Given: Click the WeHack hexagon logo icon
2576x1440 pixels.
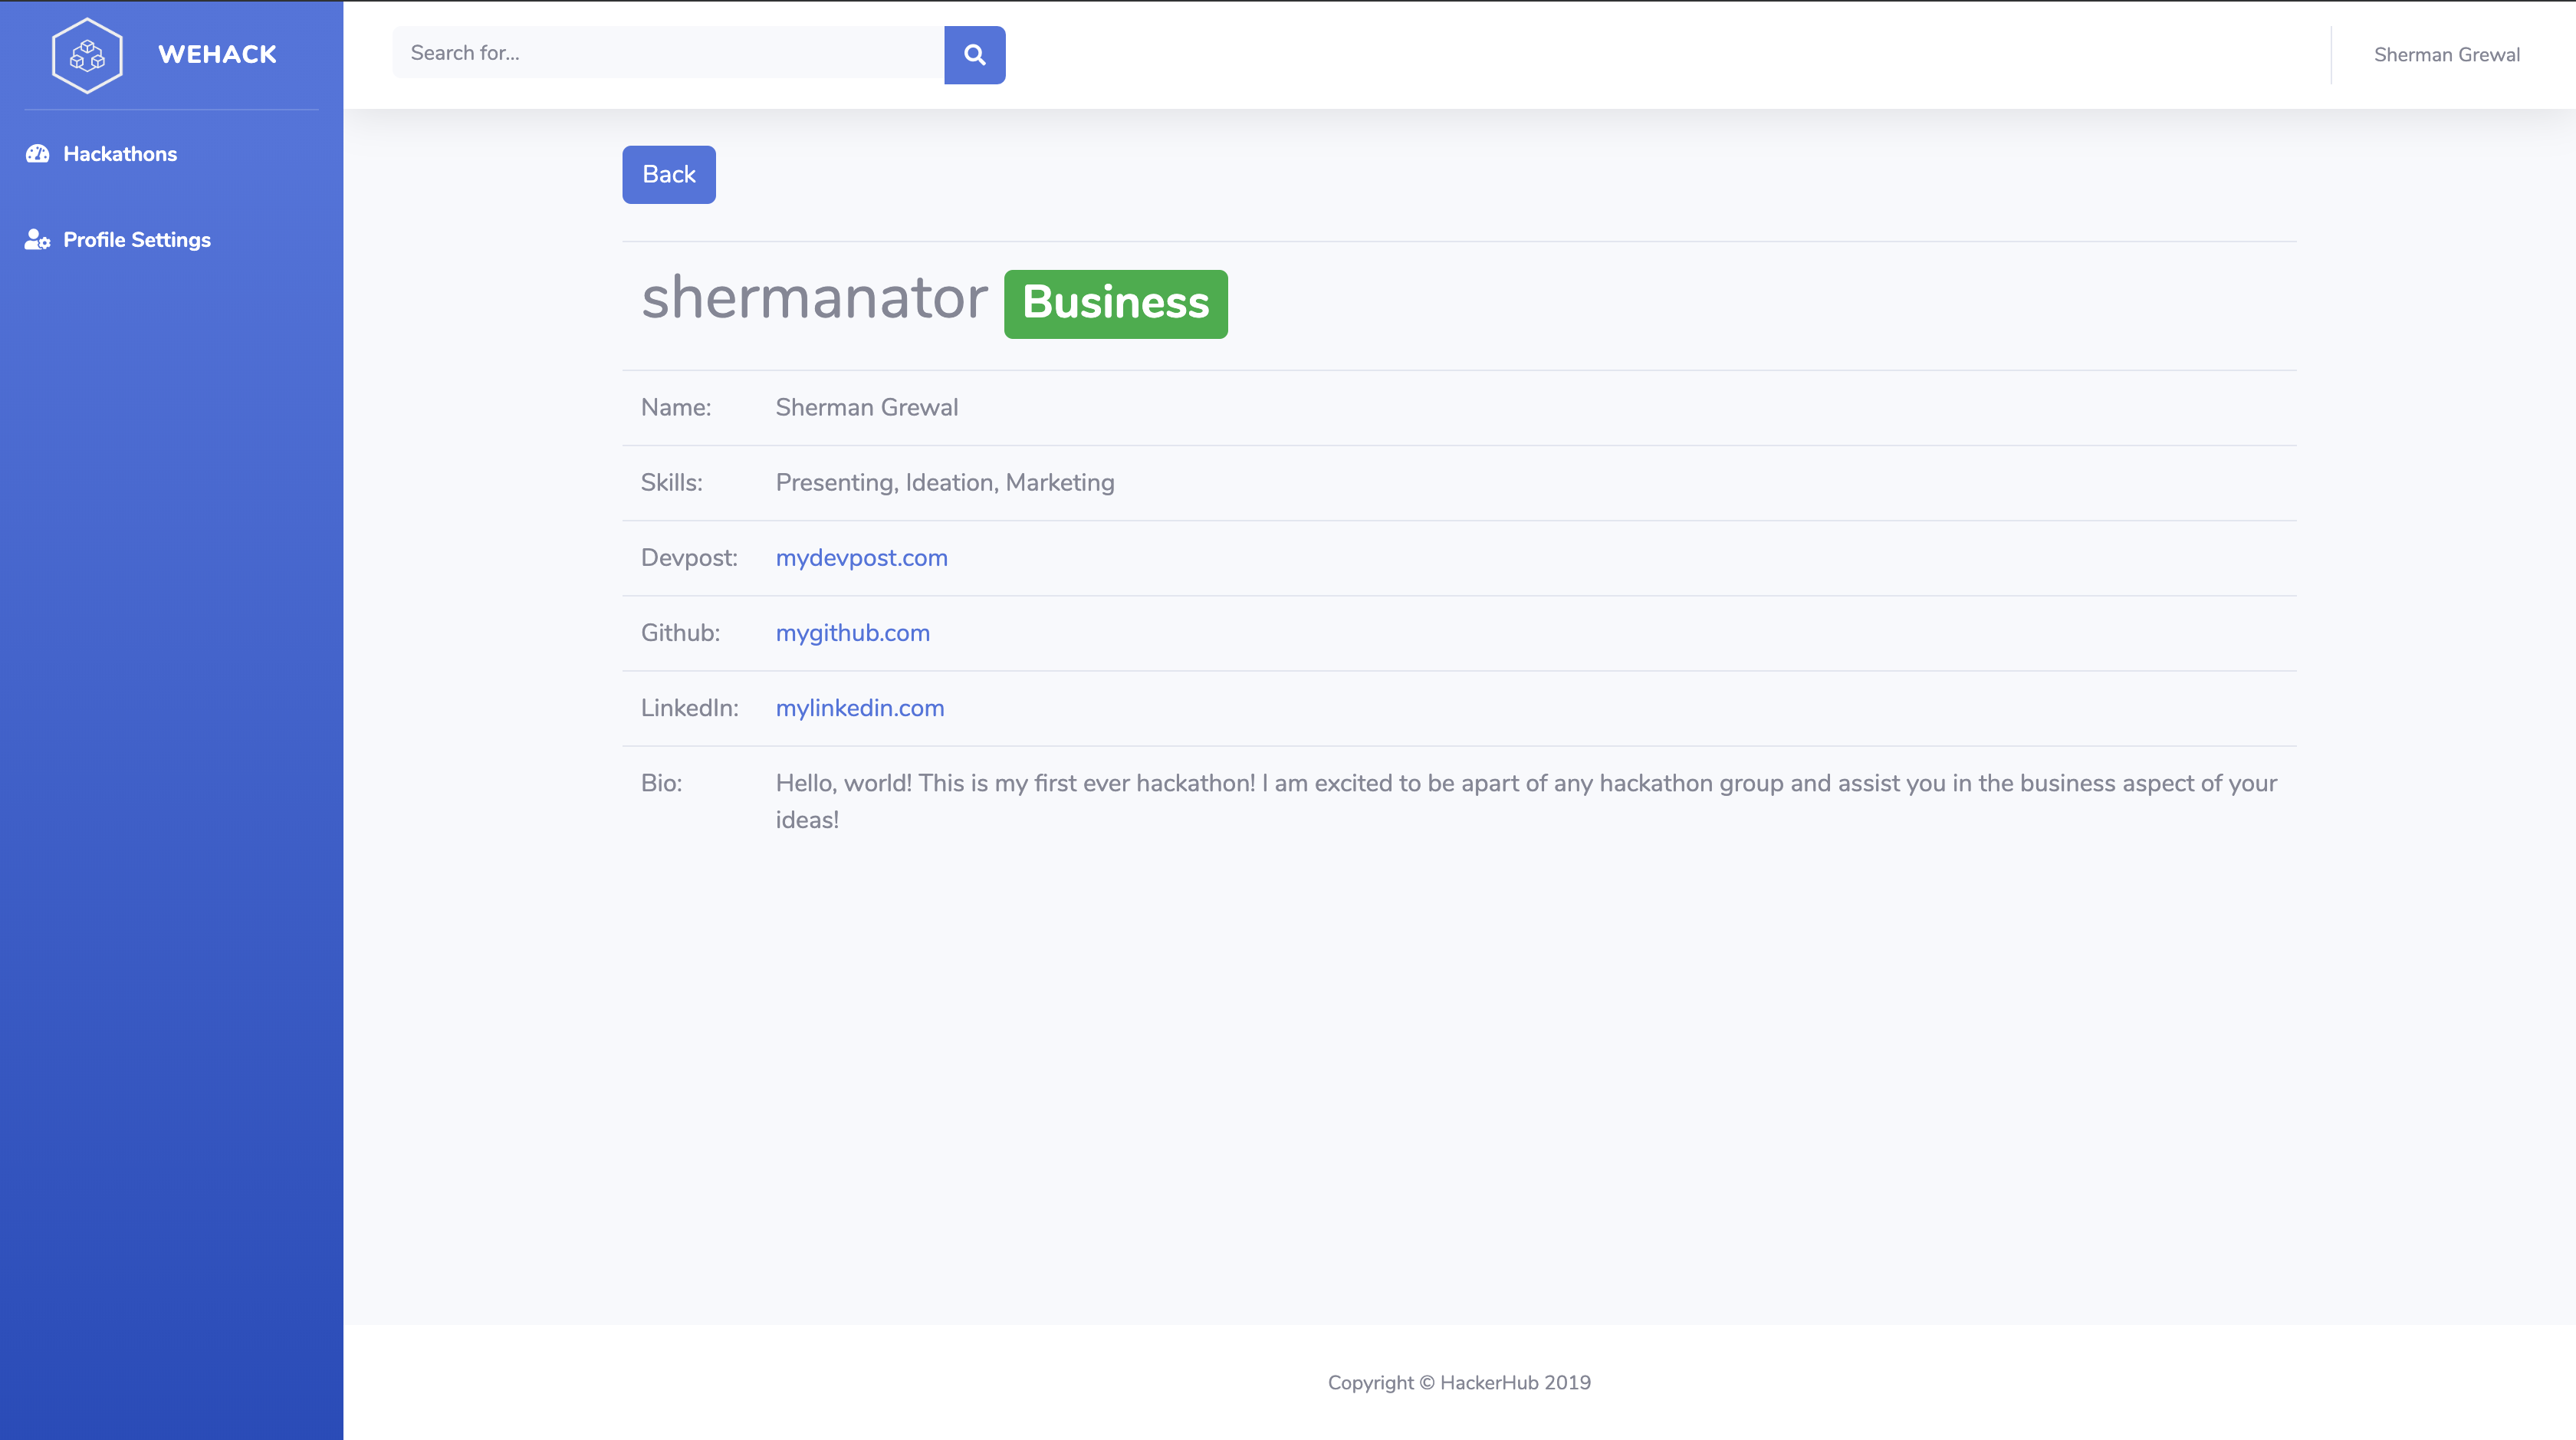Looking at the screenshot, I should pos(87,55).
